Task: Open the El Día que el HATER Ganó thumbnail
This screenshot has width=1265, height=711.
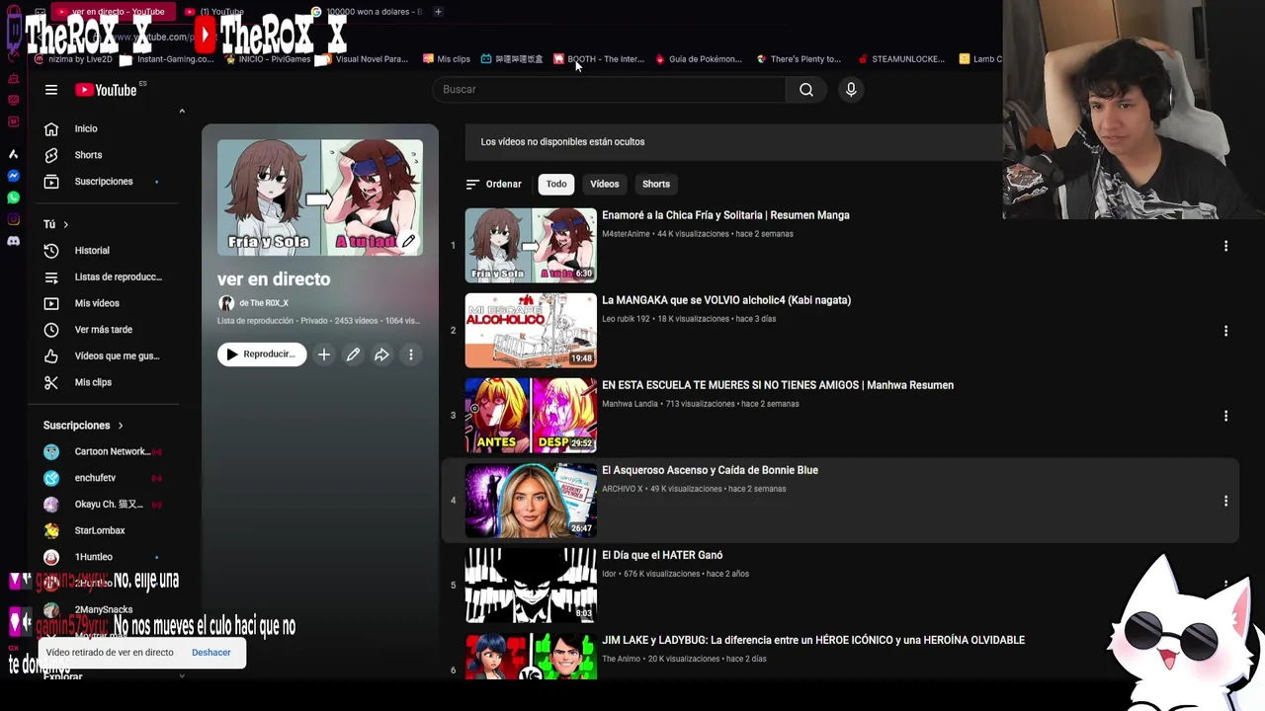Action: [x=531, y=585]
